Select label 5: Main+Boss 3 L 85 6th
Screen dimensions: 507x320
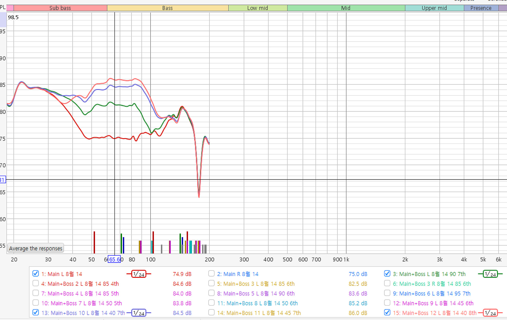tap(256, 284)
